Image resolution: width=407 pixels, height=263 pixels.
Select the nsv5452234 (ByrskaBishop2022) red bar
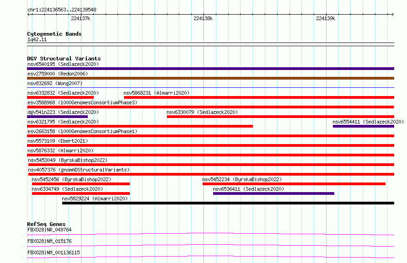pyautogui.click(x=294, y=184)
